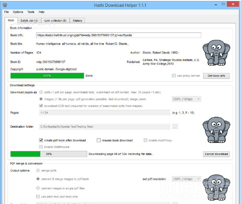Click the elephant image in PDF merge section

click(216, 187)
